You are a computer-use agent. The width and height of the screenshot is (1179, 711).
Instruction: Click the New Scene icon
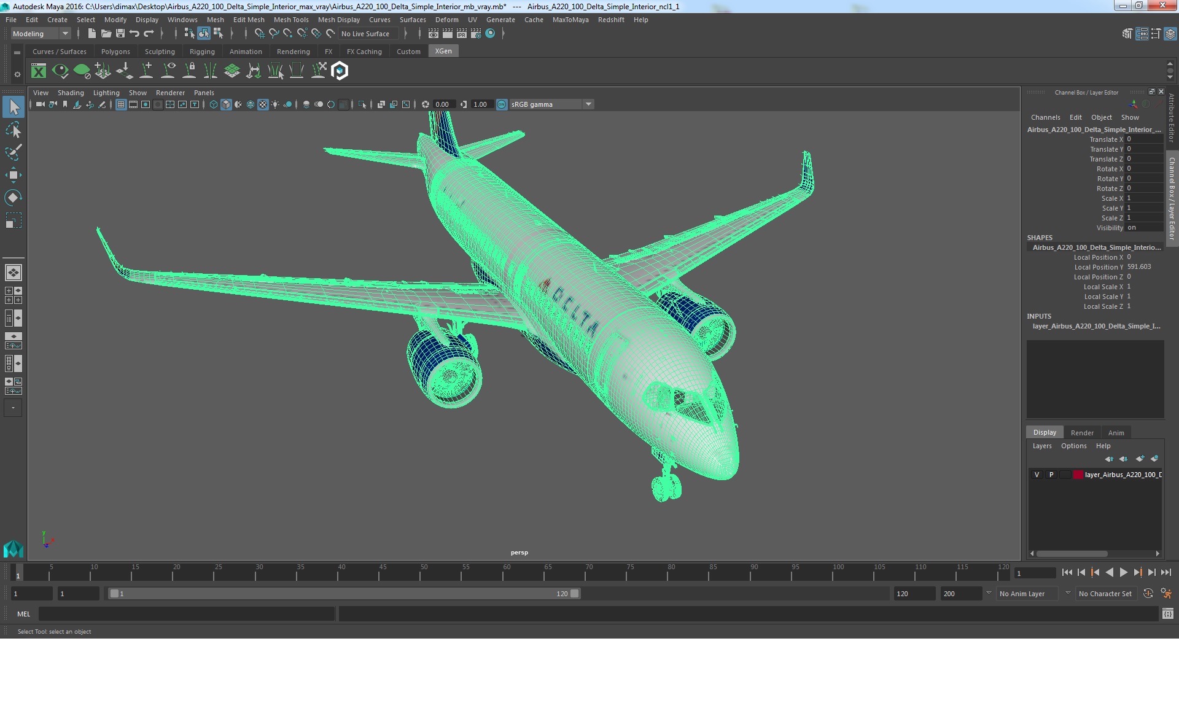pyautogui.click(x=91, y=34)
